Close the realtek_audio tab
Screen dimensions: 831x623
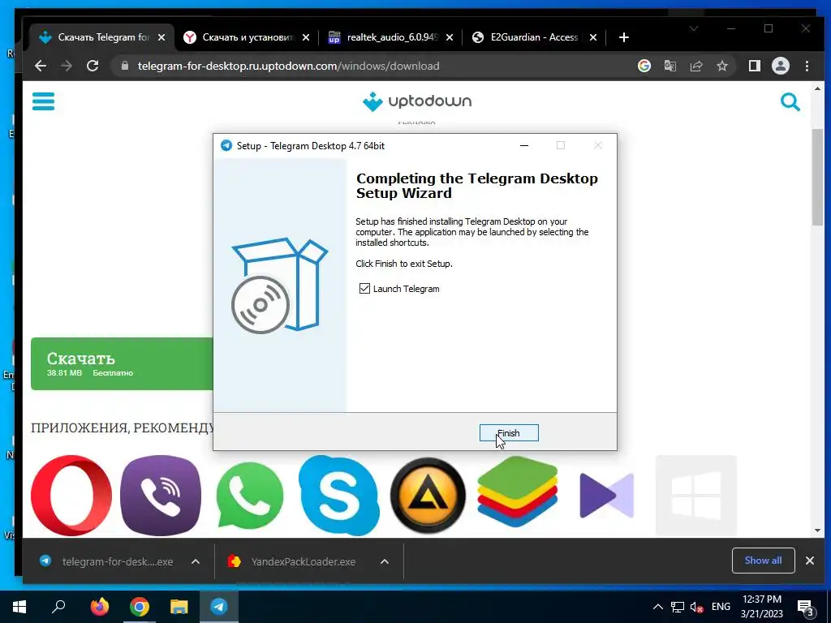pos(450,37)
